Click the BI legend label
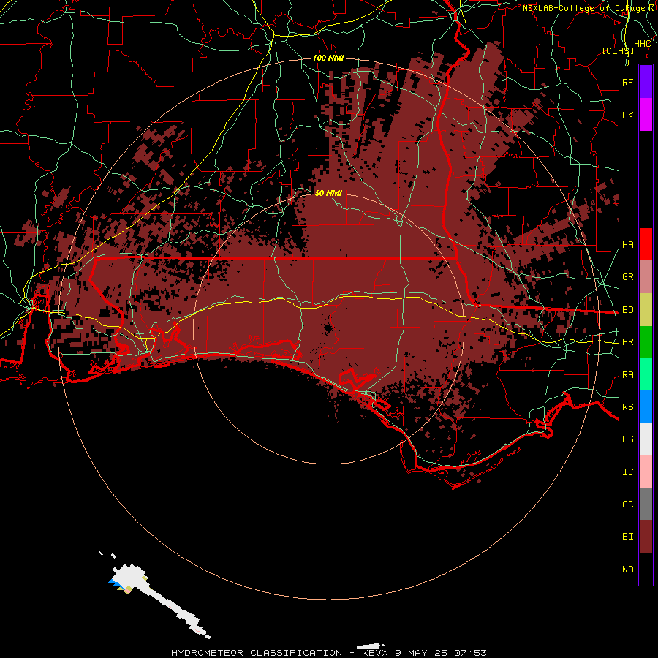This screenshot has height=658, width=658. click(x=628, y=537)
